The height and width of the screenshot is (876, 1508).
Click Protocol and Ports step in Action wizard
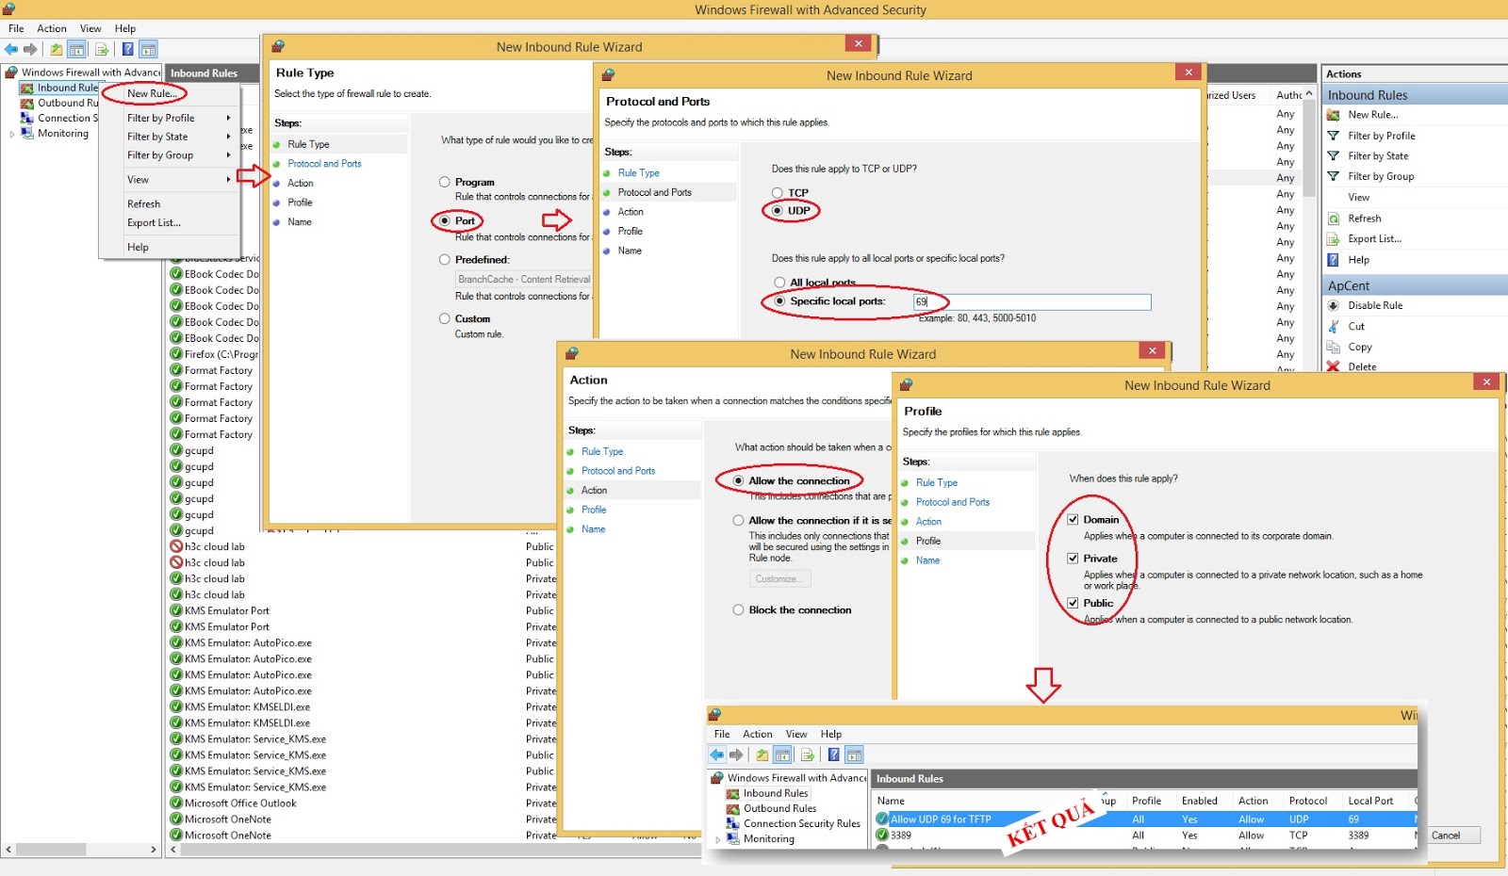click(x=618, y=471)
